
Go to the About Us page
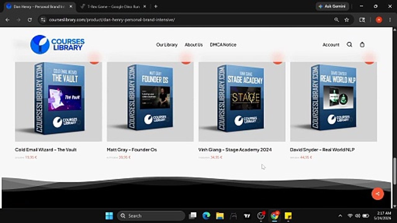coord(194,45)
